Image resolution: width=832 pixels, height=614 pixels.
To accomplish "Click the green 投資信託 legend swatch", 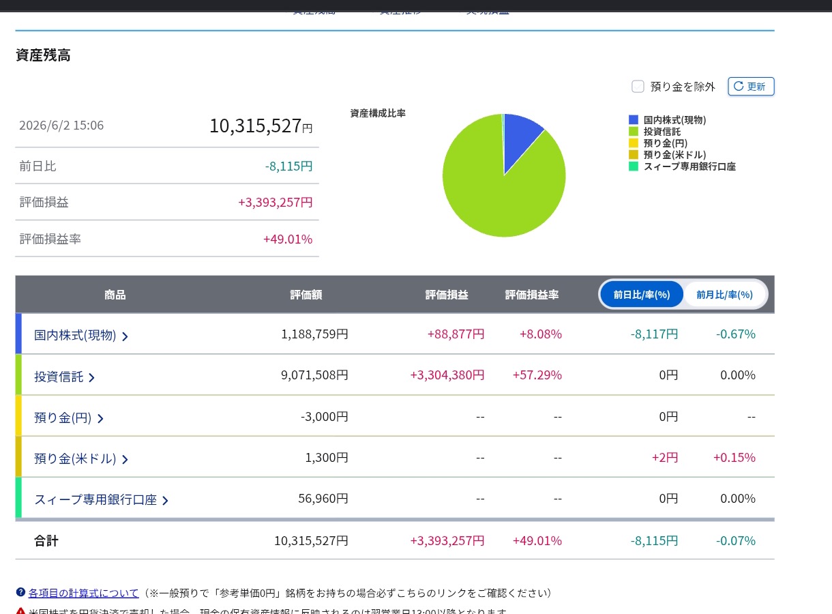I will point(634,132).
